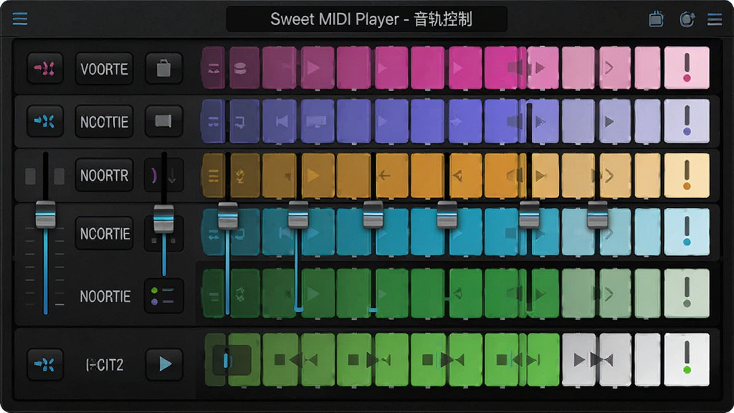This screenshot has width=734, height=413.
Task: Select the NCORTIE track label button
Action: 104,233
